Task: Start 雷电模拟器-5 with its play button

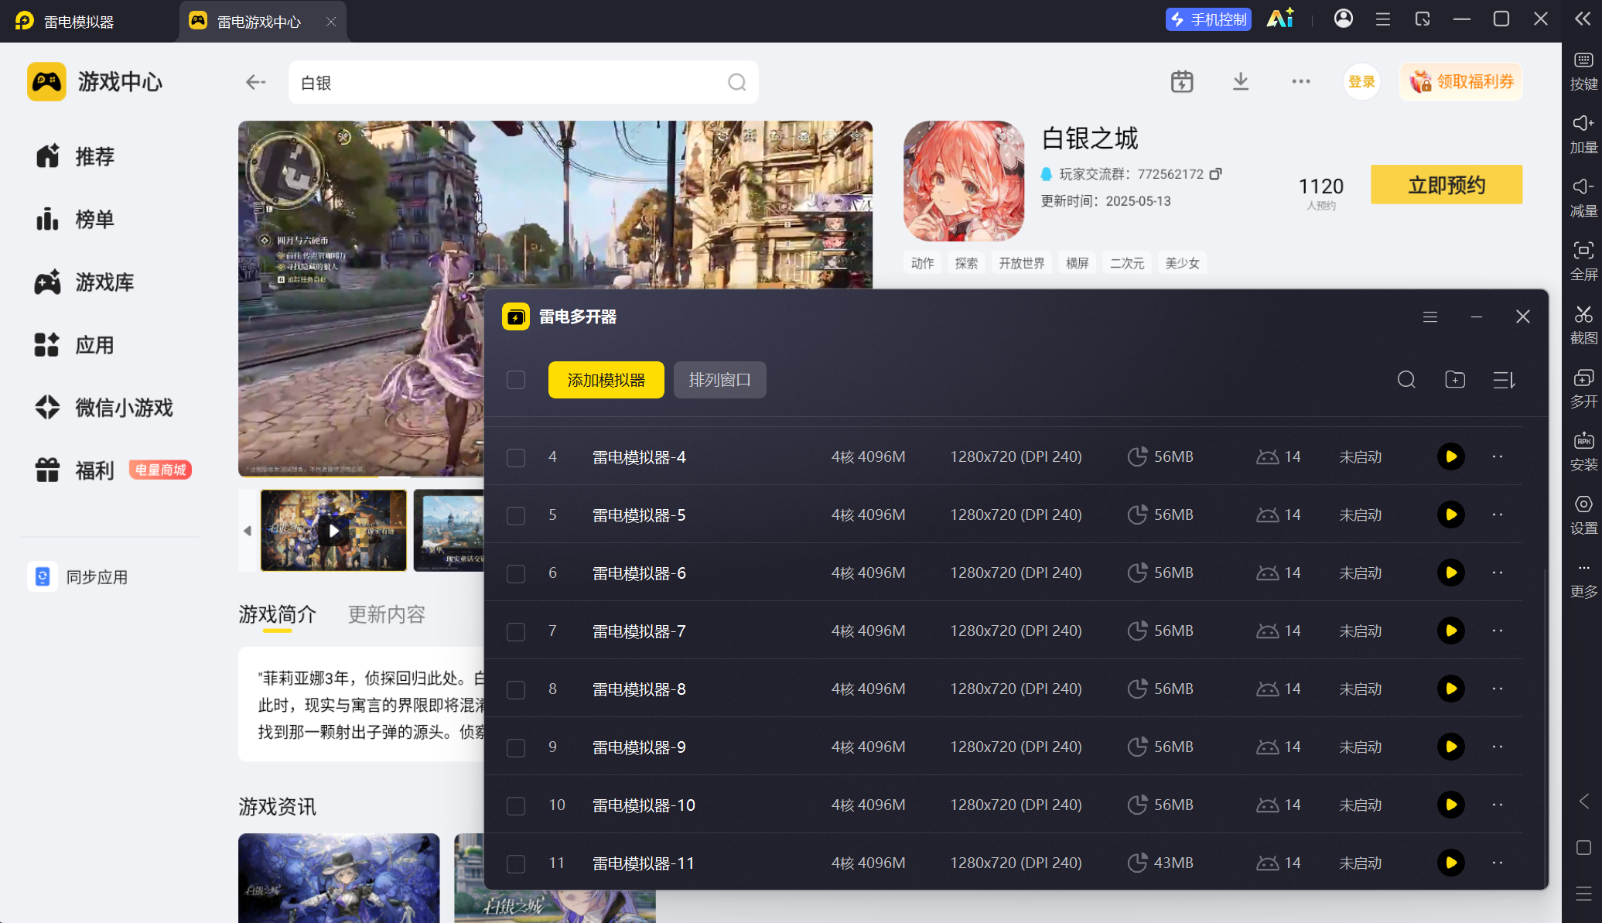Action: tap(1451, 514)
